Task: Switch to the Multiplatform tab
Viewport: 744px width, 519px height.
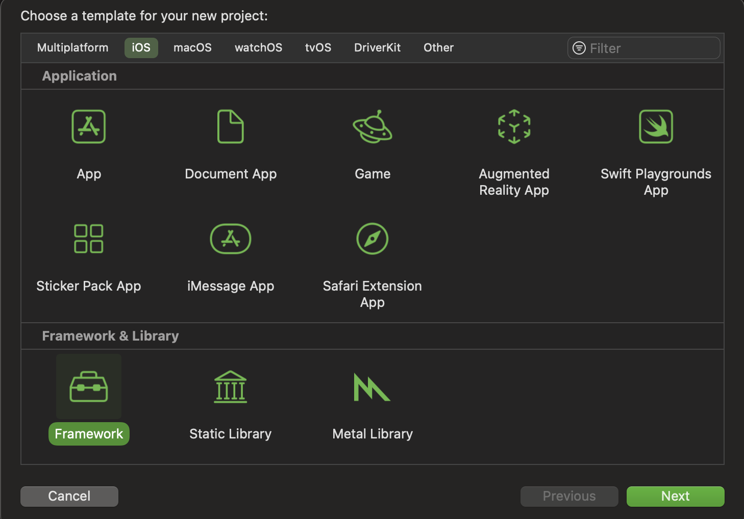Action: 72,47
